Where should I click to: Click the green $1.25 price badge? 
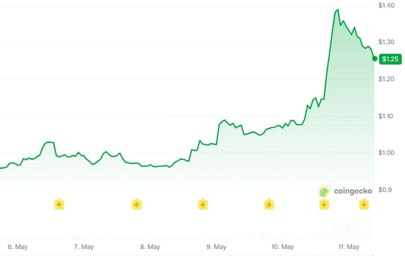(390, 59)
